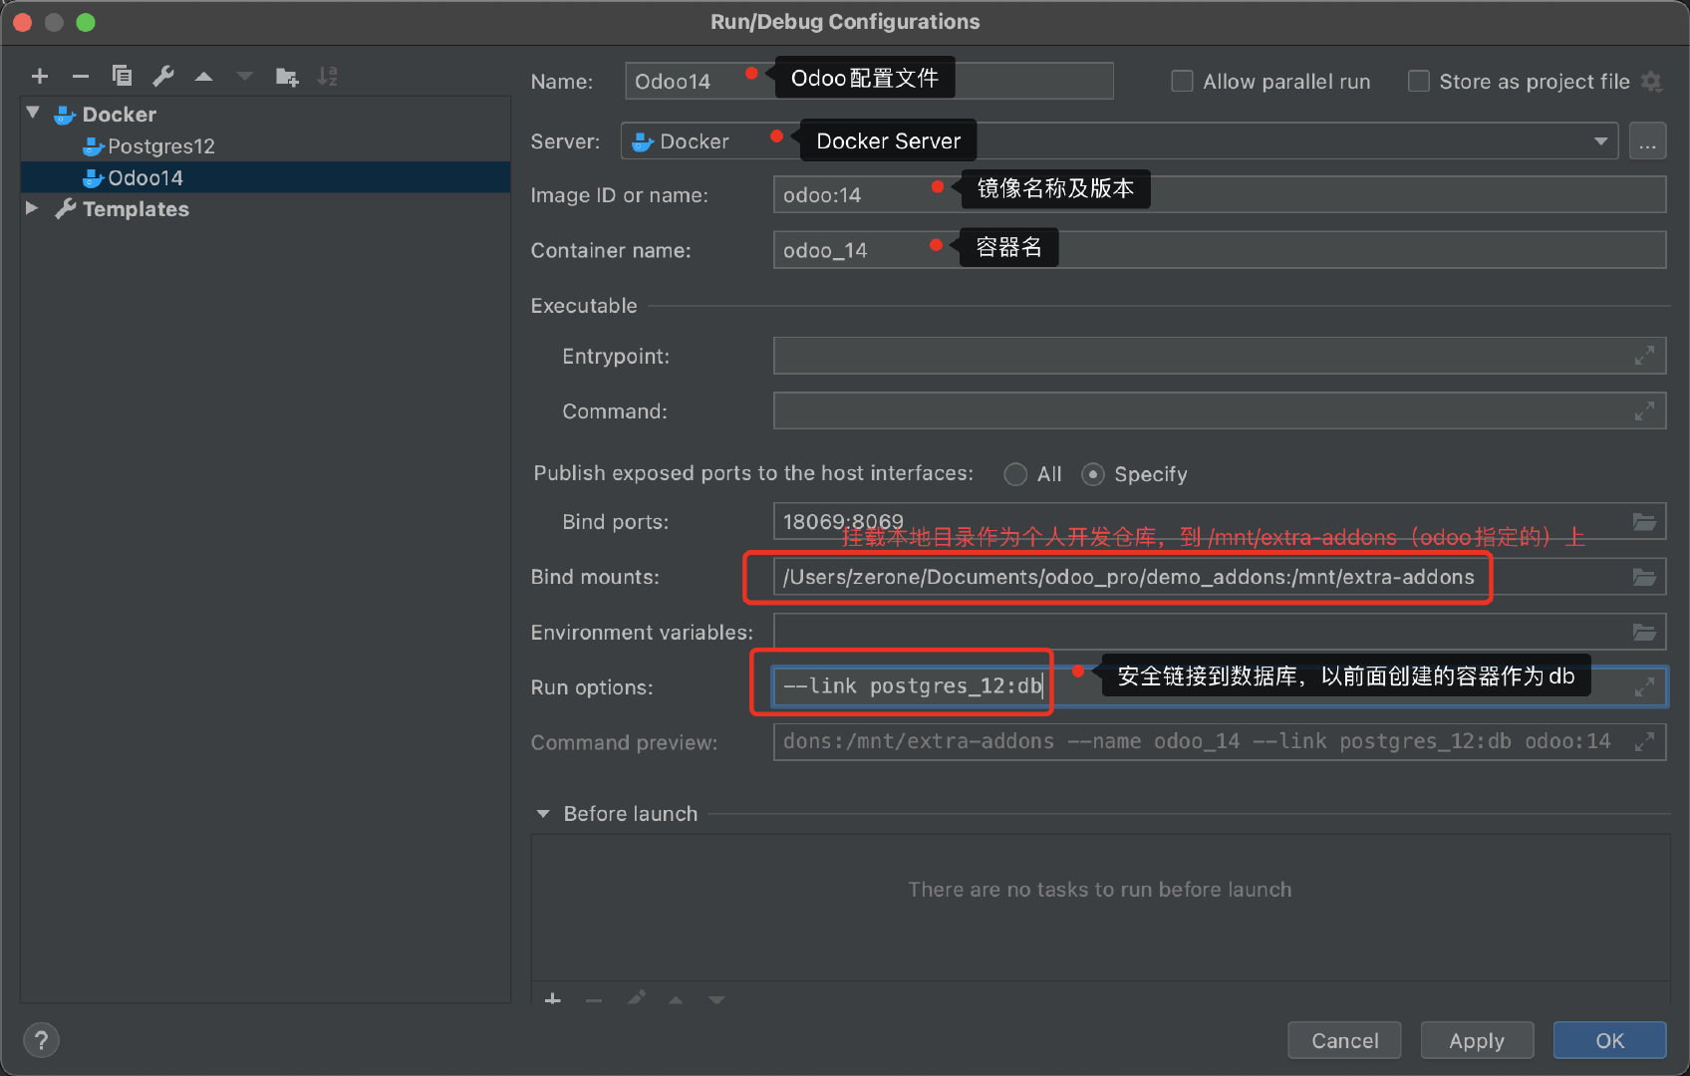The height and width of the screenshot is (1076, 1690).
Task: Remove the selected configuration using the minus icon
Action: 81,75
